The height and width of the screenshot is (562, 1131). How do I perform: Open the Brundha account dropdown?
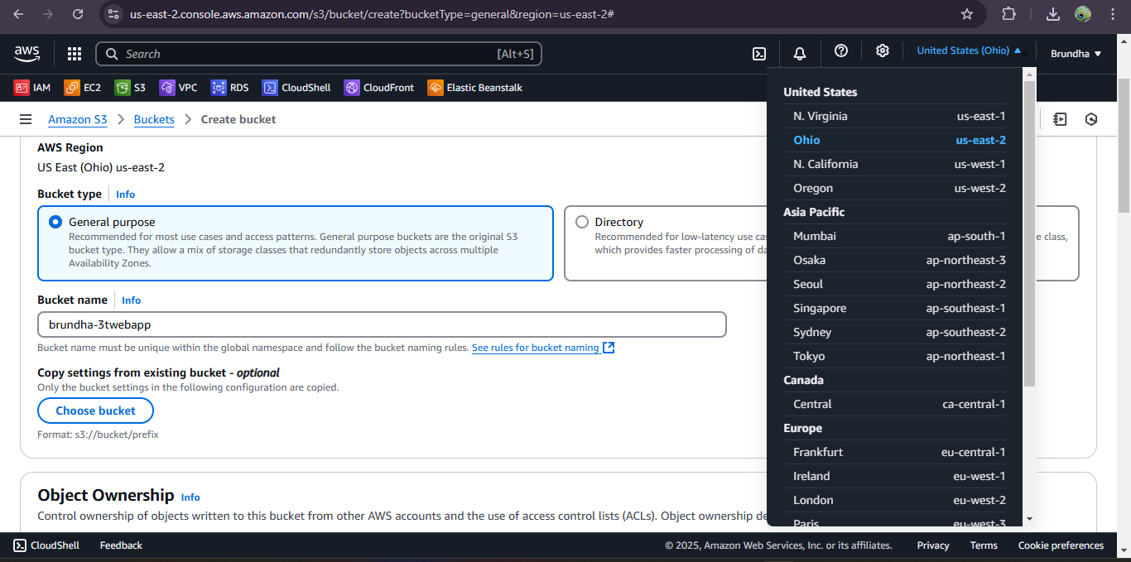click(1076, 54)
